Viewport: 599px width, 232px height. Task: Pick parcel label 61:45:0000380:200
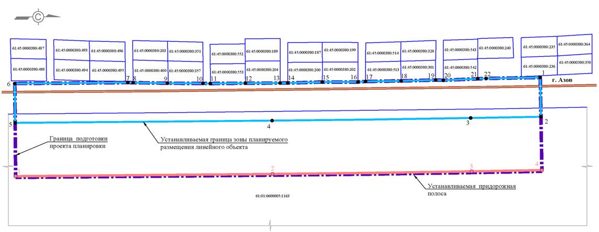tap(305, 70)
